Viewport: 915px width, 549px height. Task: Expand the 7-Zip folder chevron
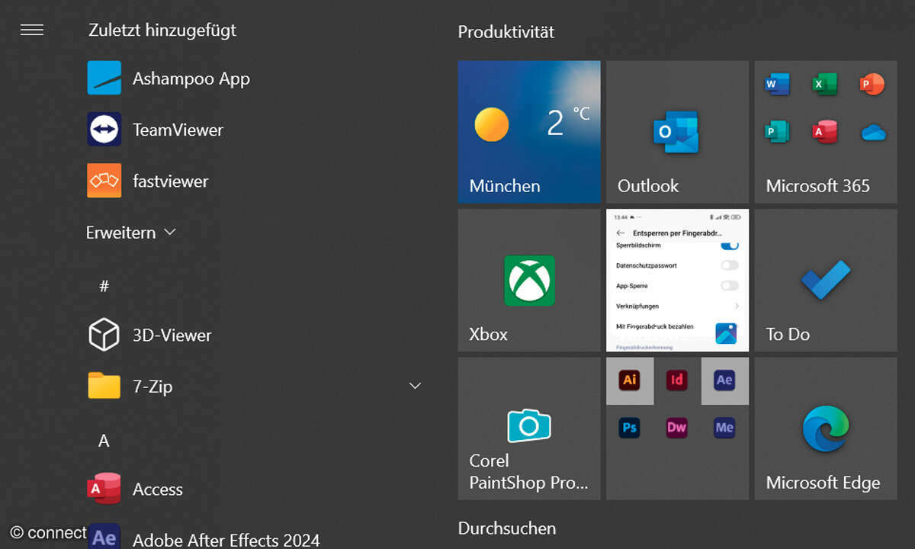pos(415,386)
